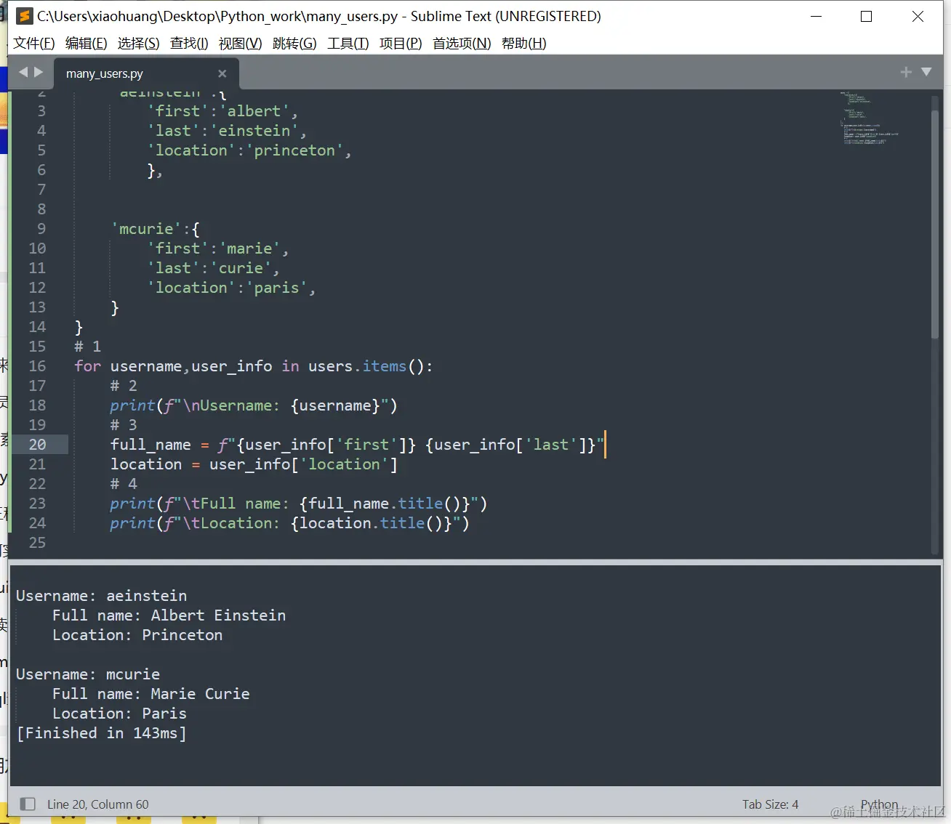Open the tab list dropdown arrow
Viewport: 951px width, 824px height.
coord(926,72)
